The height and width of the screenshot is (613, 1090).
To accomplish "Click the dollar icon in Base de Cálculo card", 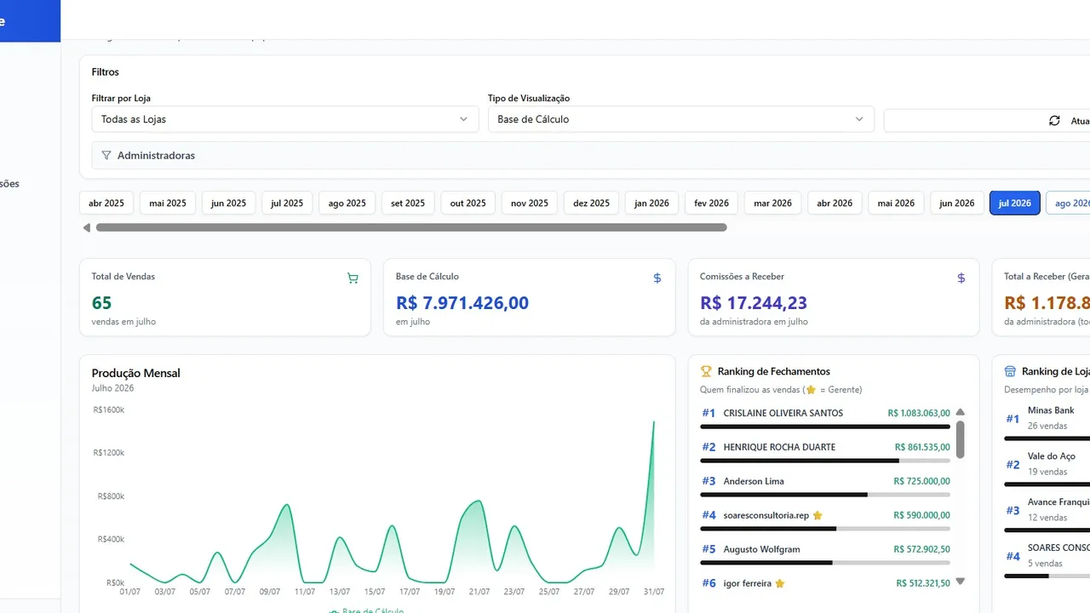I will coord(657,278).
